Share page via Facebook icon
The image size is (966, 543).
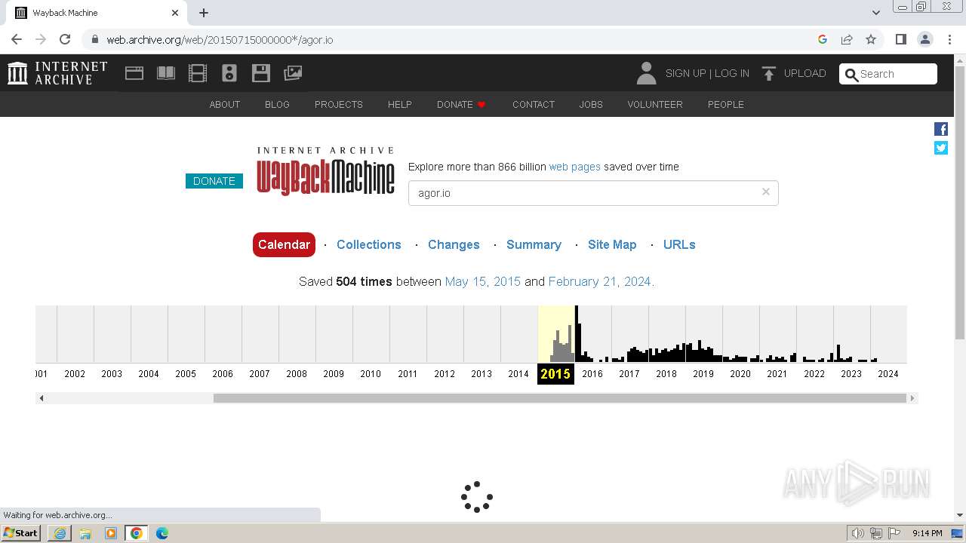pyautogui.click(x=941, y=129)
